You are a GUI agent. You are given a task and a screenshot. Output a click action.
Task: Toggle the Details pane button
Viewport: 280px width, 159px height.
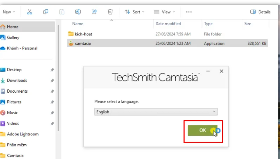click(x=260, y=12)
